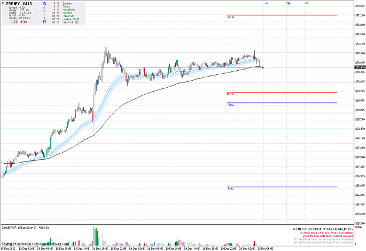
Task: Select the blue RDL level line
Action: click(282, 102)
